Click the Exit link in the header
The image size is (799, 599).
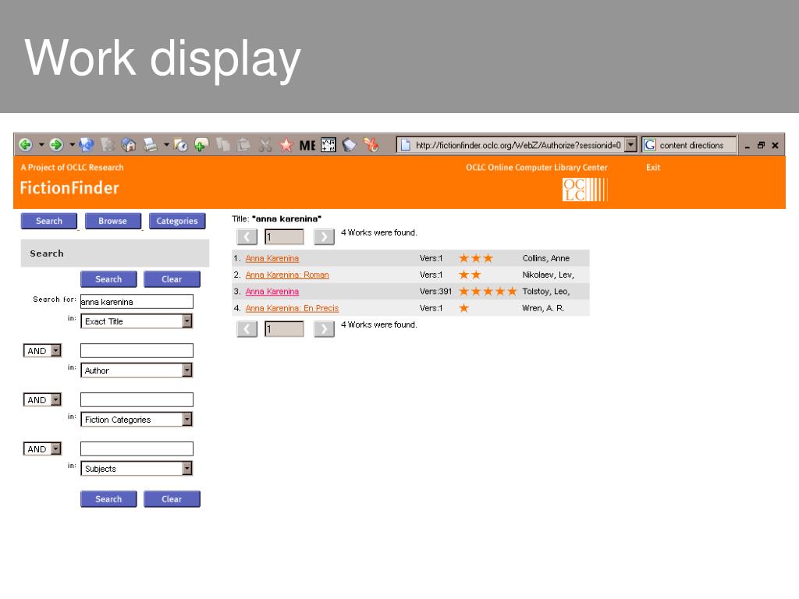click(653, 167)
